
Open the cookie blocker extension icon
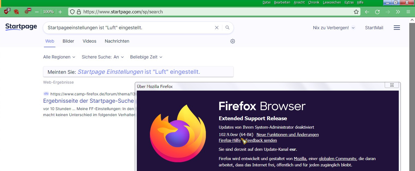27,11
